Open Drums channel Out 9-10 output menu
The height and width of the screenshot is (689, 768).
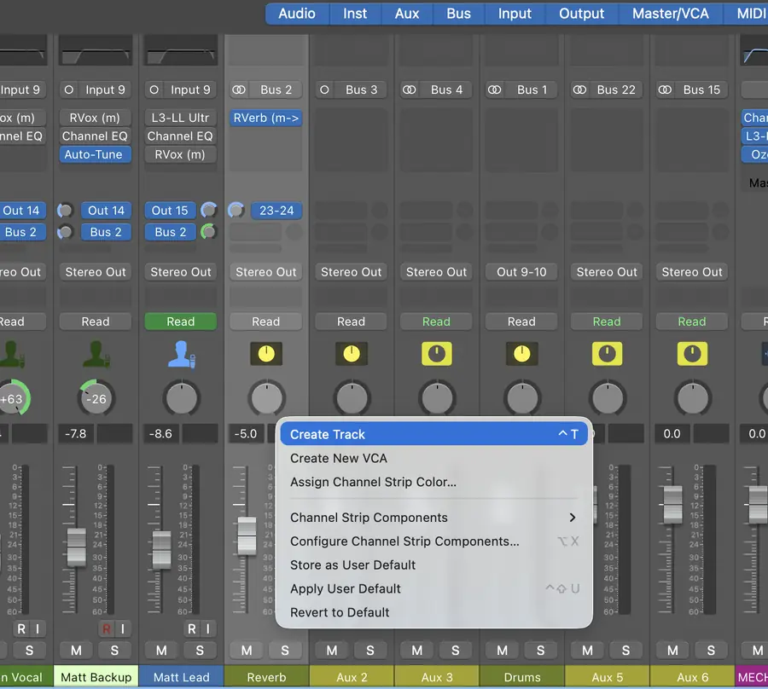pyautogui.click(x=521, y=271)
